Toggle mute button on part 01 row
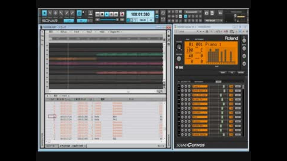The height and width of the screenshot is (161, 287). pos(182,86)
